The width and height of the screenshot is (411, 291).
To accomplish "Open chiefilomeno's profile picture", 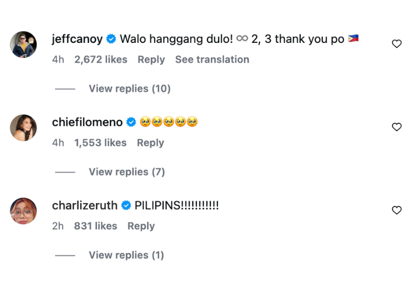I will click(x=23, y=128).
